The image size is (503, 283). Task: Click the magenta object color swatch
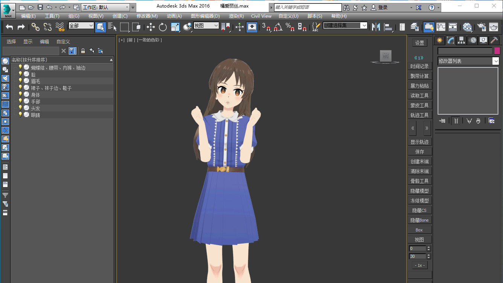pyautogui.click(x=497, y=51)
